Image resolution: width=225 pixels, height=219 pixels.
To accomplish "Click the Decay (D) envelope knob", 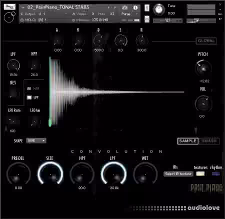I will tap(99, 41).
